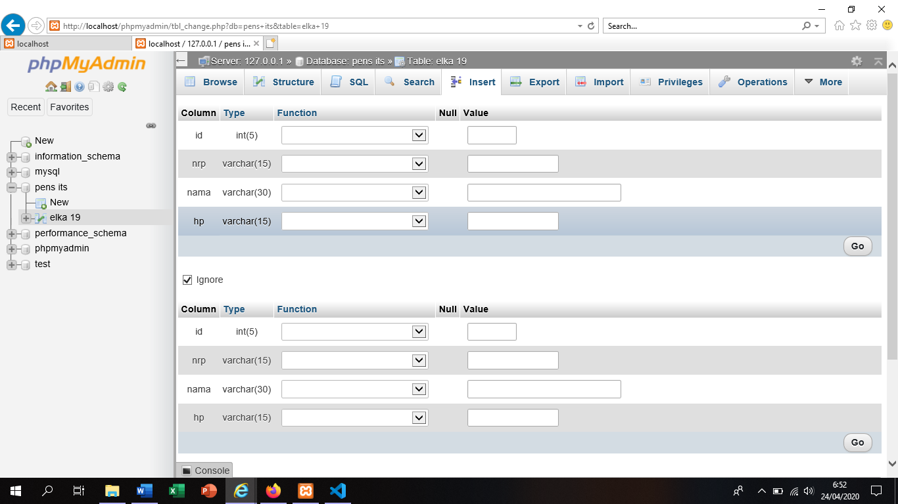Open the Console panel
Viewport: 898px width, 504px height.
point(205,471)
